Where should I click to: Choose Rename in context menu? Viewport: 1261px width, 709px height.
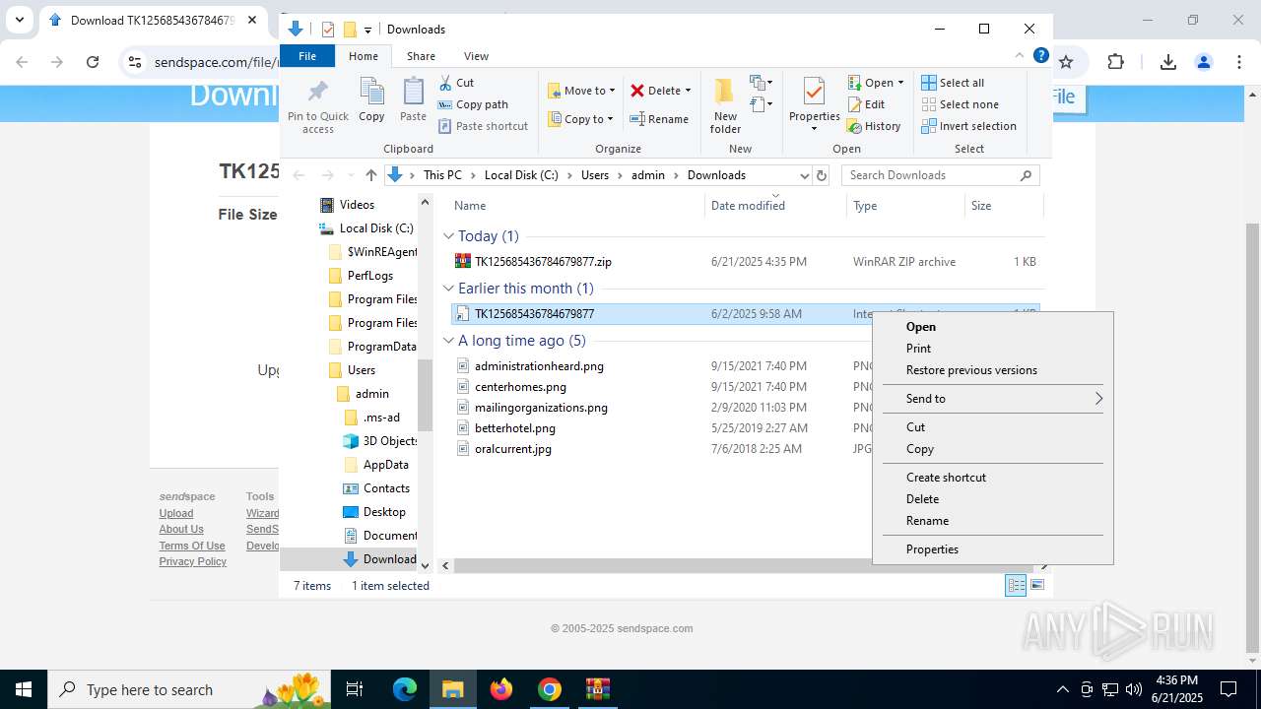(992, 521)
